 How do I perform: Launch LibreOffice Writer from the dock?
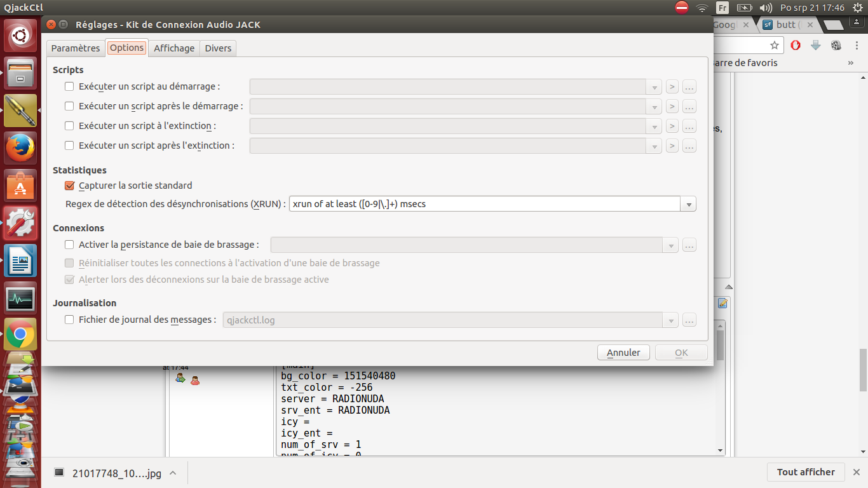[x=21, y=260]
